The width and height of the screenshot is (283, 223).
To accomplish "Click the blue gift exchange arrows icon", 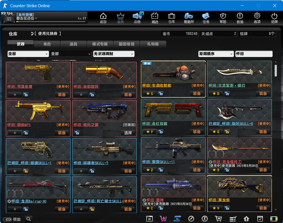I will (x=177, y=219).
